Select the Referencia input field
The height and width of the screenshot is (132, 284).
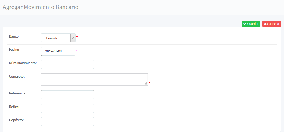pos(67,95)
